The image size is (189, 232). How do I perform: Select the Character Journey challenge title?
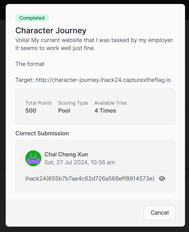coord(51,31)
